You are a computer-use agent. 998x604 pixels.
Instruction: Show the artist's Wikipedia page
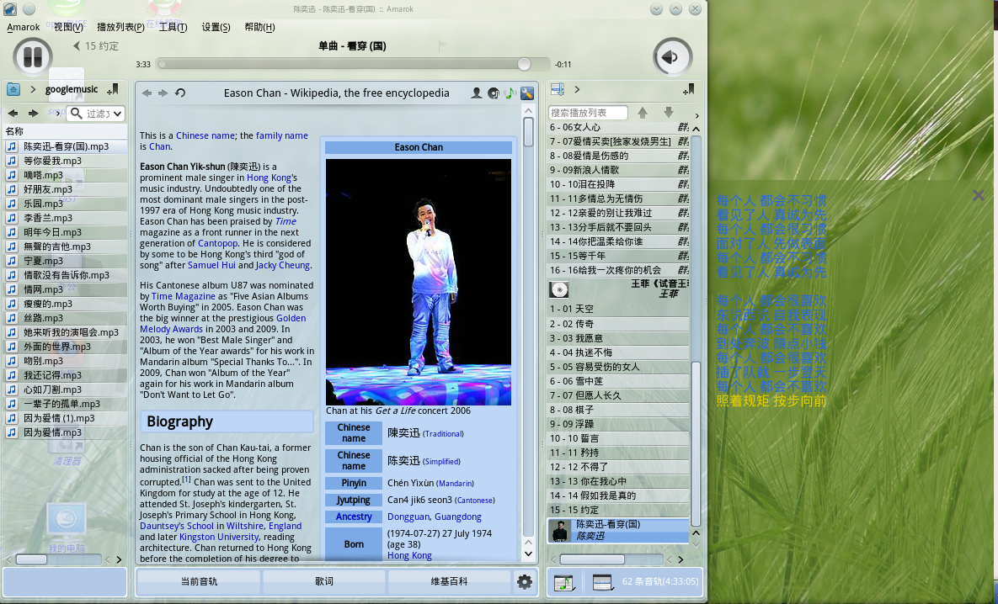(476, 93)
